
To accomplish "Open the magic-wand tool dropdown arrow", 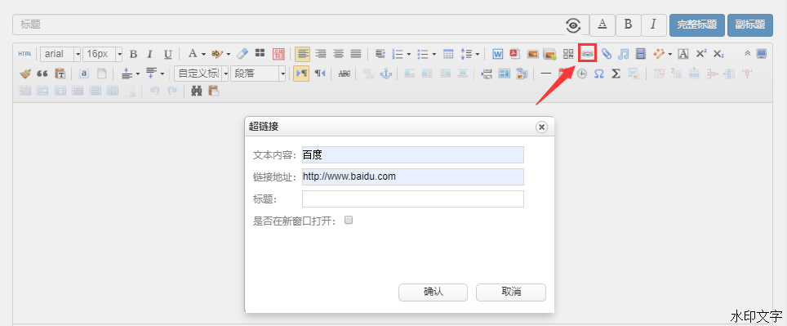I will click(670, 54).
